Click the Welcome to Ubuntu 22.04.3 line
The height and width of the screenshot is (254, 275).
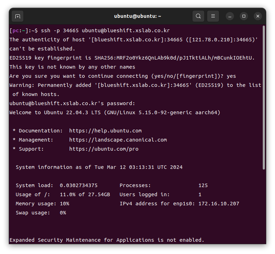click(x=115, y=112)
